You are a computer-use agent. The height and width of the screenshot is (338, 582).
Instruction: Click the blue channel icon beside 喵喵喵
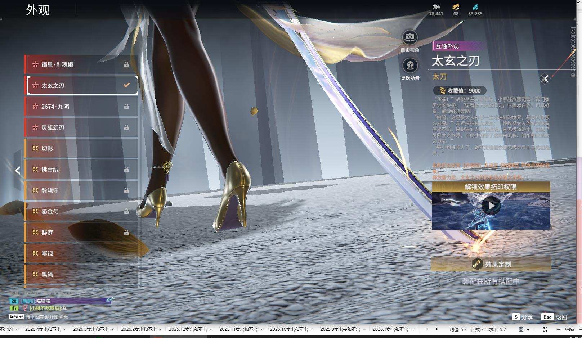tap(14, 301)
